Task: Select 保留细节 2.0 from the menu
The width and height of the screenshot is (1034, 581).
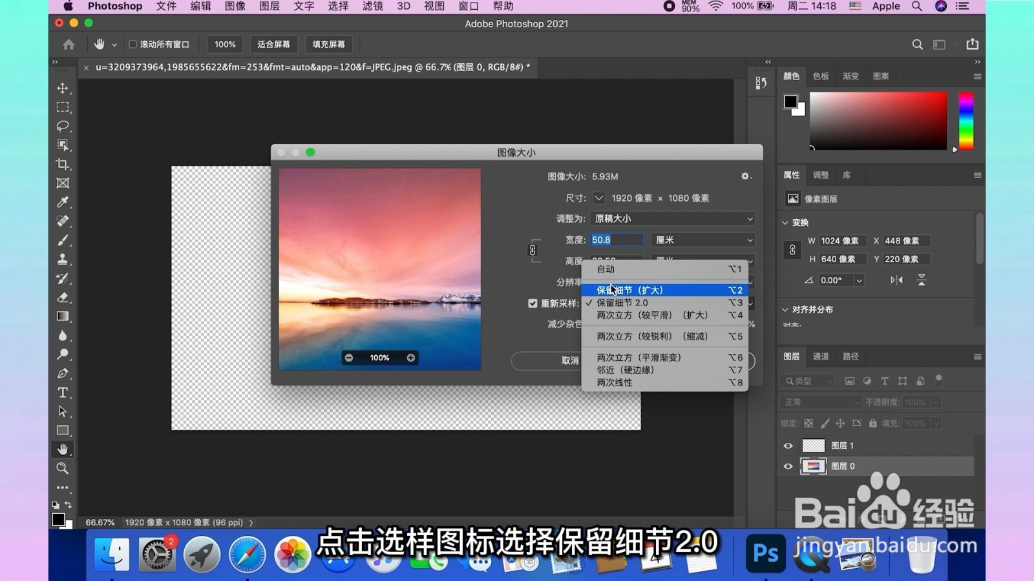Action: pos(622,302)
